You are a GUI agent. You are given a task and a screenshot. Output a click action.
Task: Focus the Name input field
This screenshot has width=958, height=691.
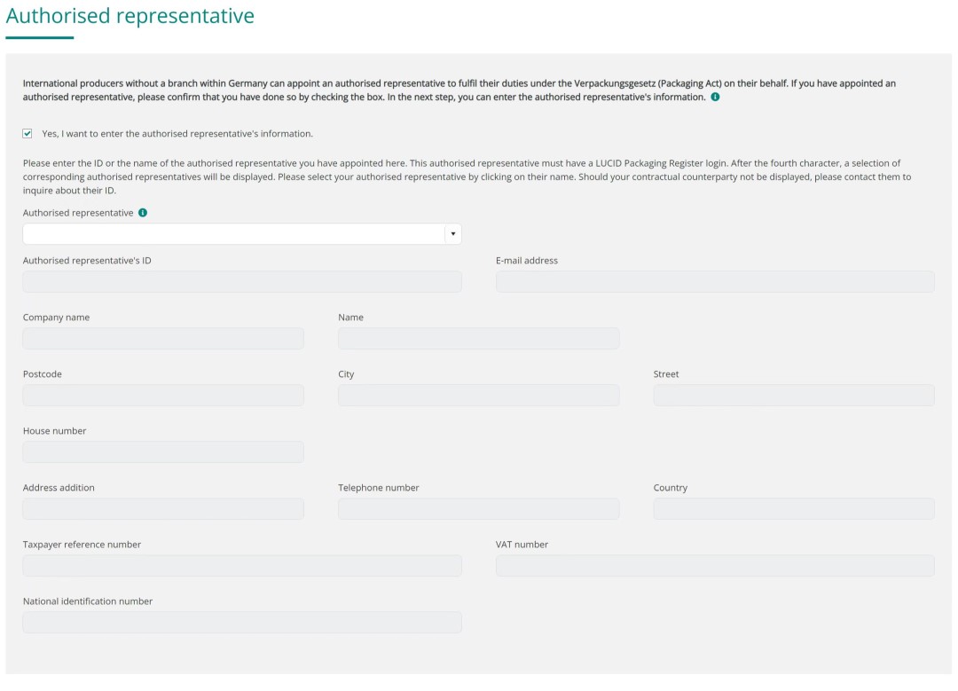pos(478,339)
